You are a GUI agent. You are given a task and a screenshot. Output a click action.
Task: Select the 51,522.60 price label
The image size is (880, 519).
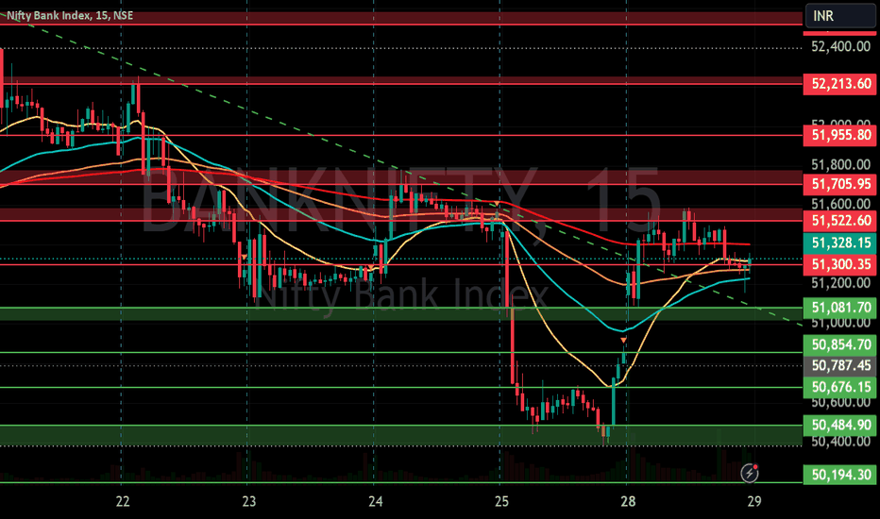(839, 221)
